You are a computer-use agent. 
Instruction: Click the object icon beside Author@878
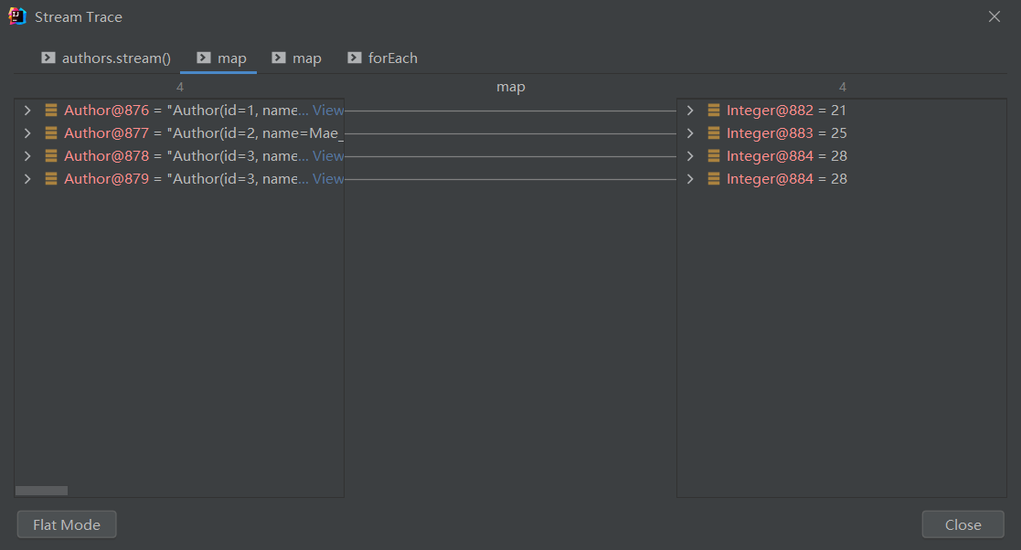pos(51,156)
